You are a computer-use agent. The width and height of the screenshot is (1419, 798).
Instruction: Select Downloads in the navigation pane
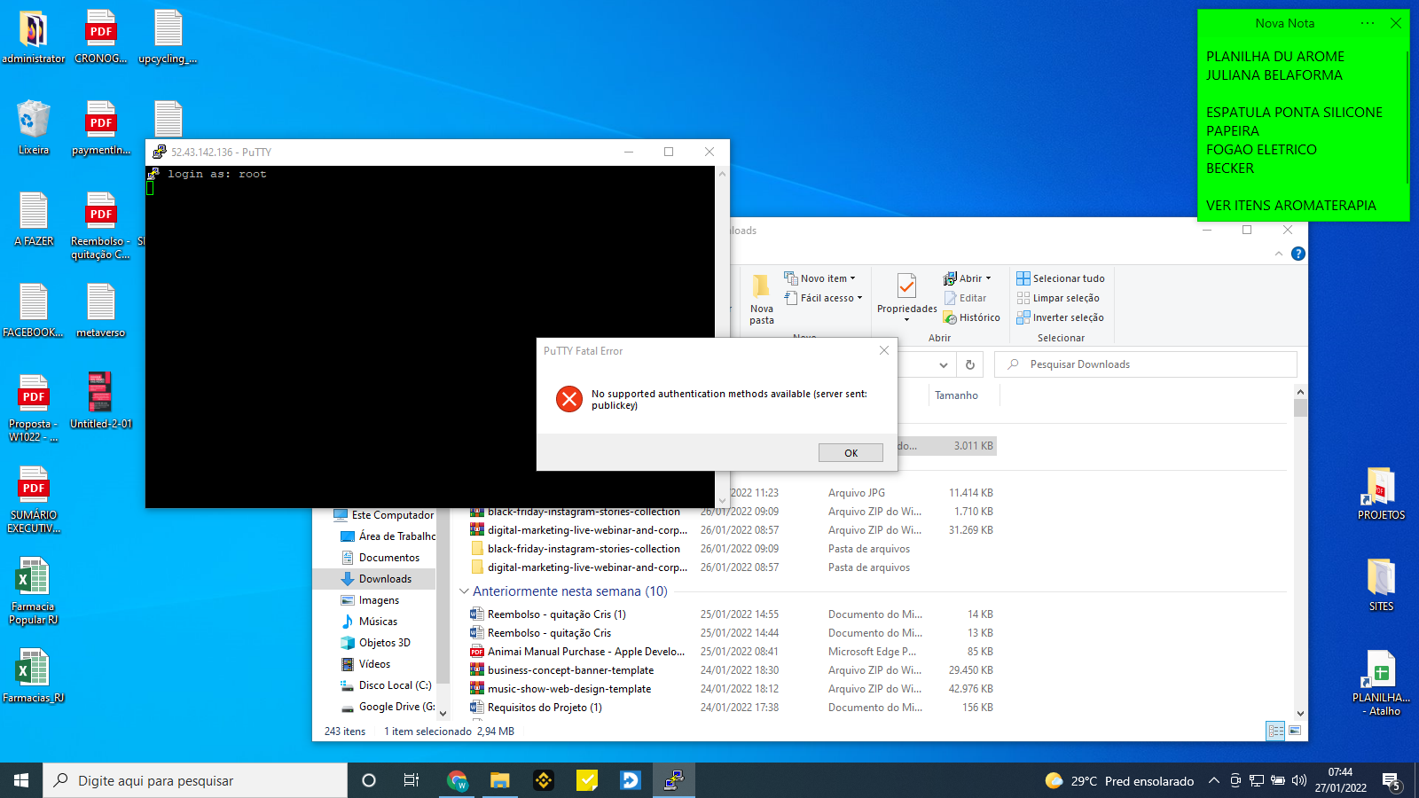tap(385, 579)
